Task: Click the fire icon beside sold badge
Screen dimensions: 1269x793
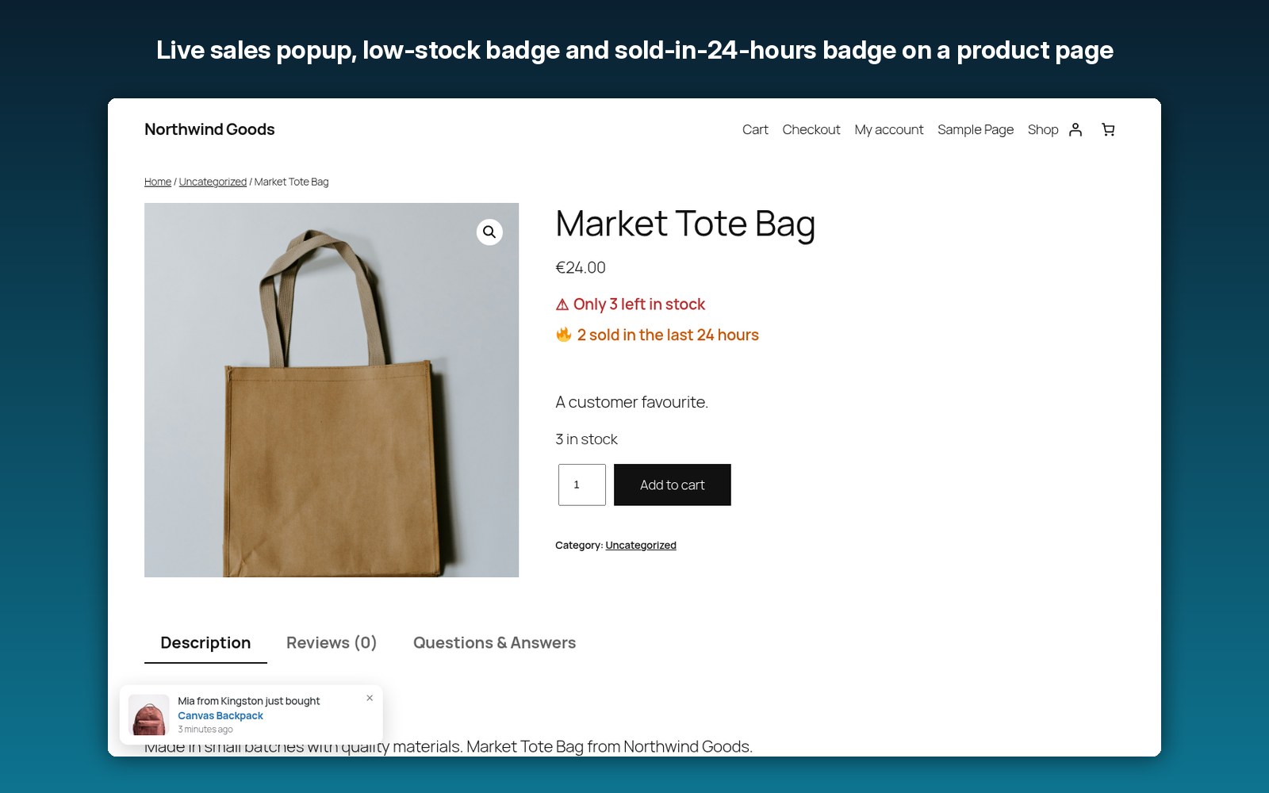Action: [x=564, y=335]
